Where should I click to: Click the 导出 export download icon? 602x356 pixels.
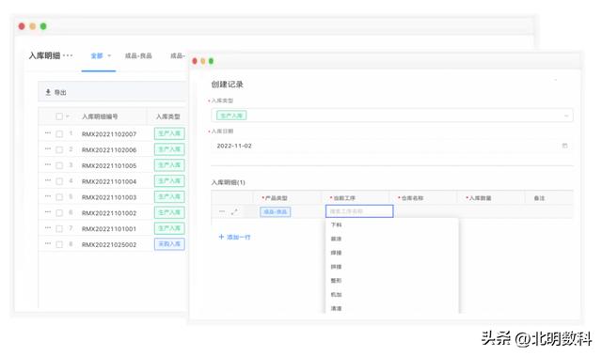(x=48, y=92)
